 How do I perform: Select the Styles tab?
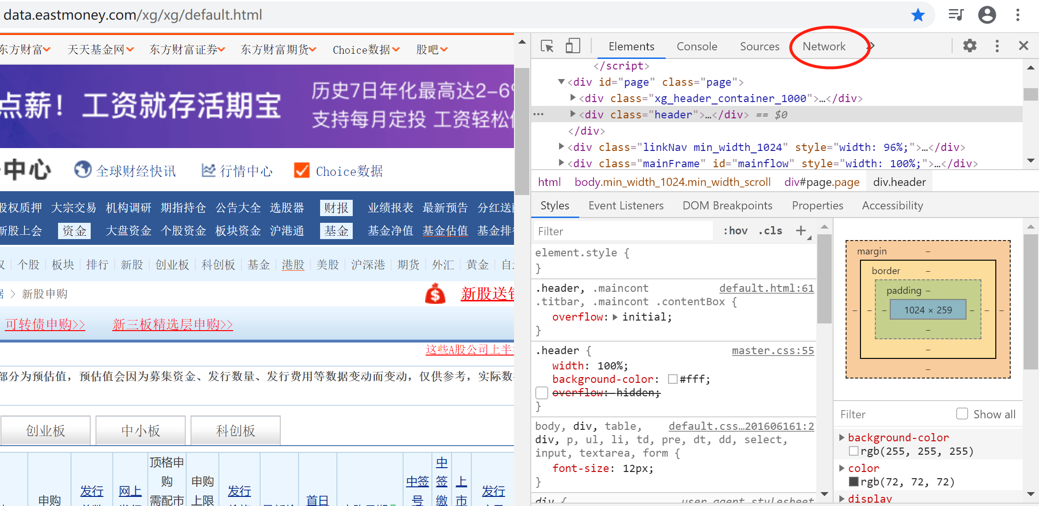pos(555,206)
